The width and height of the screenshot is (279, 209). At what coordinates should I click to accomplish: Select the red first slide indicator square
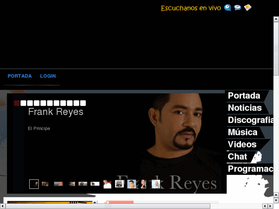17,103
